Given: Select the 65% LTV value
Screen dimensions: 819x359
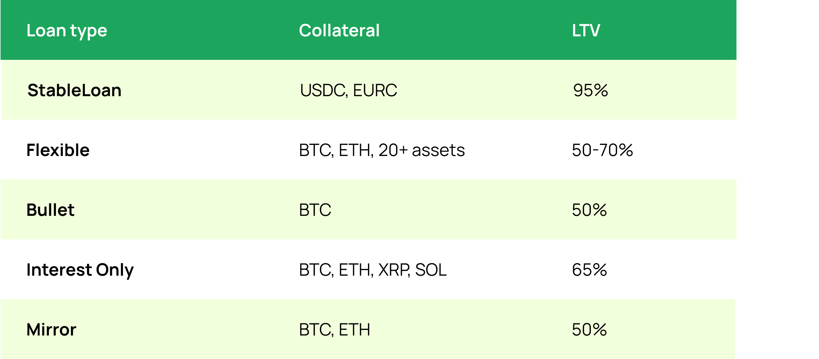Looking at the screenshot, I should [589, 270].
